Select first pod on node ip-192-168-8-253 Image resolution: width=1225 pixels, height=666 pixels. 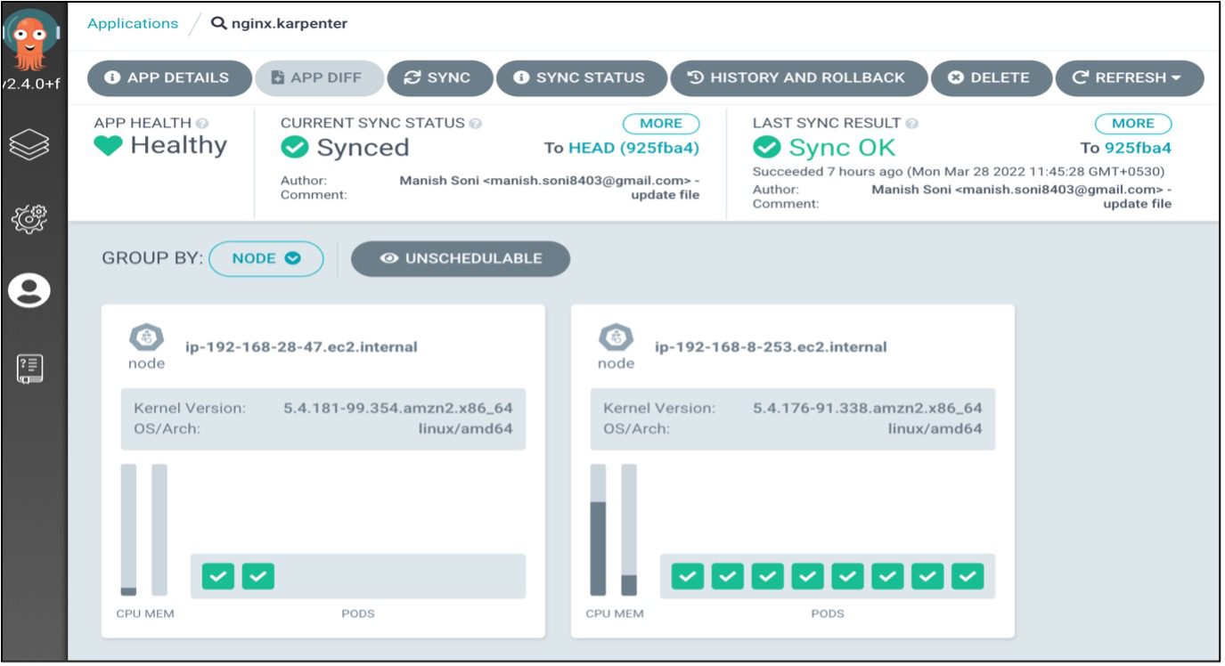(x=687, y=576)
